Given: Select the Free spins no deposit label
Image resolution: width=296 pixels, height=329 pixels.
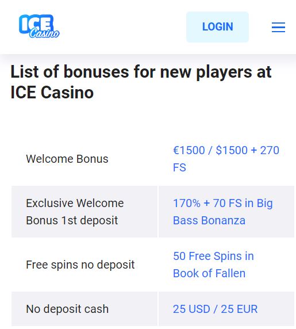Looking at the screenshot, I should pyautogui.click(x=80, y=265).
